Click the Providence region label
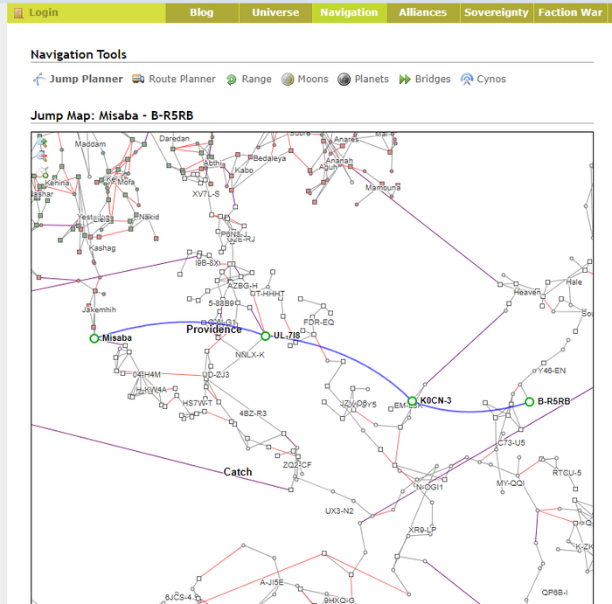This screenshot has width=612, height=604. [214, 330]
